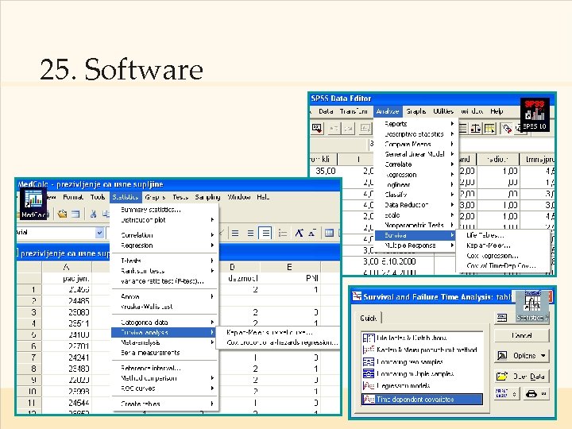Click the Comparing multiple samples icon

369,373
